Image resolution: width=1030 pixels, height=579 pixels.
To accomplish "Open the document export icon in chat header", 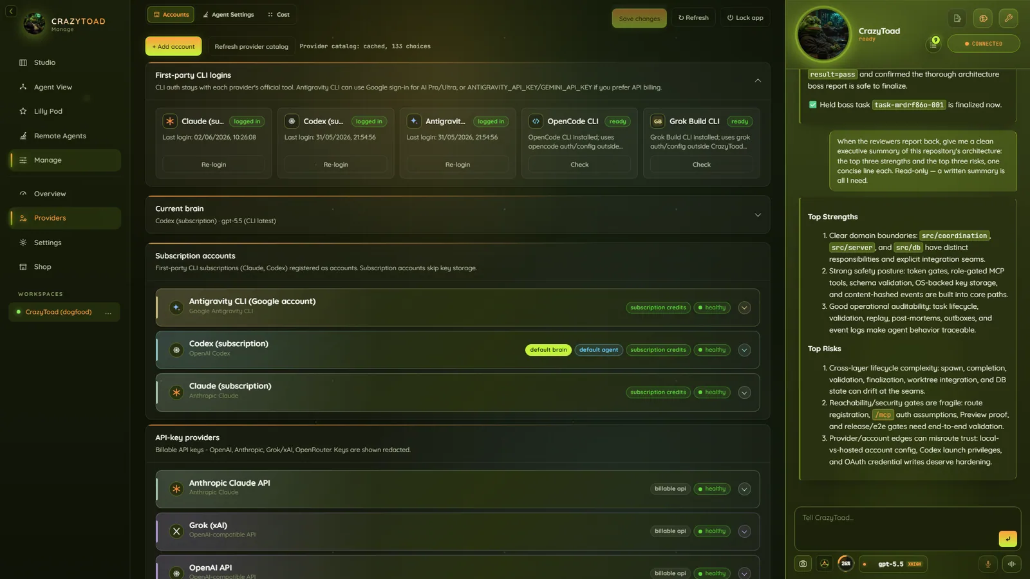I will coord(957,19).
